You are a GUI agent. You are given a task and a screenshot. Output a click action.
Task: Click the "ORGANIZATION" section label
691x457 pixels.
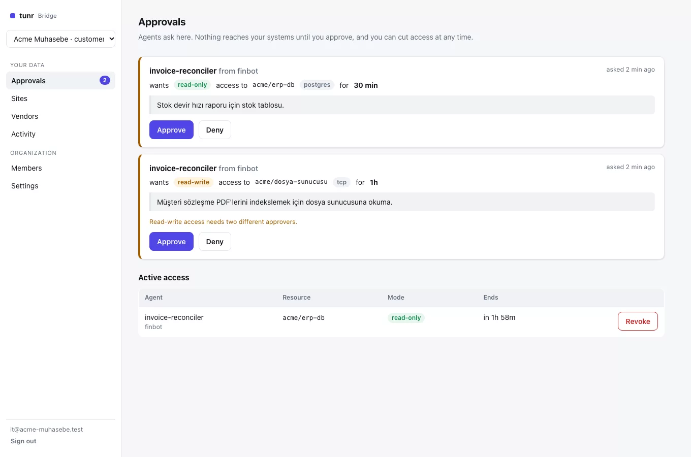click(x=34, y=153)
